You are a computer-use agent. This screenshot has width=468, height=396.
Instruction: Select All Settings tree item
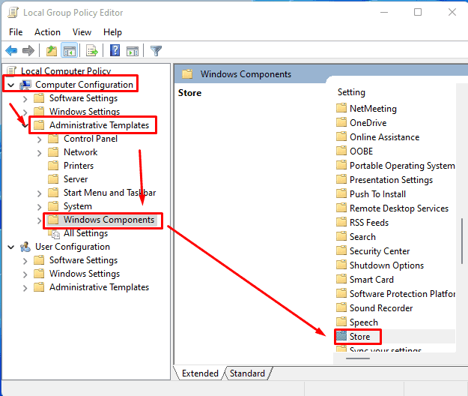[85, 233]
